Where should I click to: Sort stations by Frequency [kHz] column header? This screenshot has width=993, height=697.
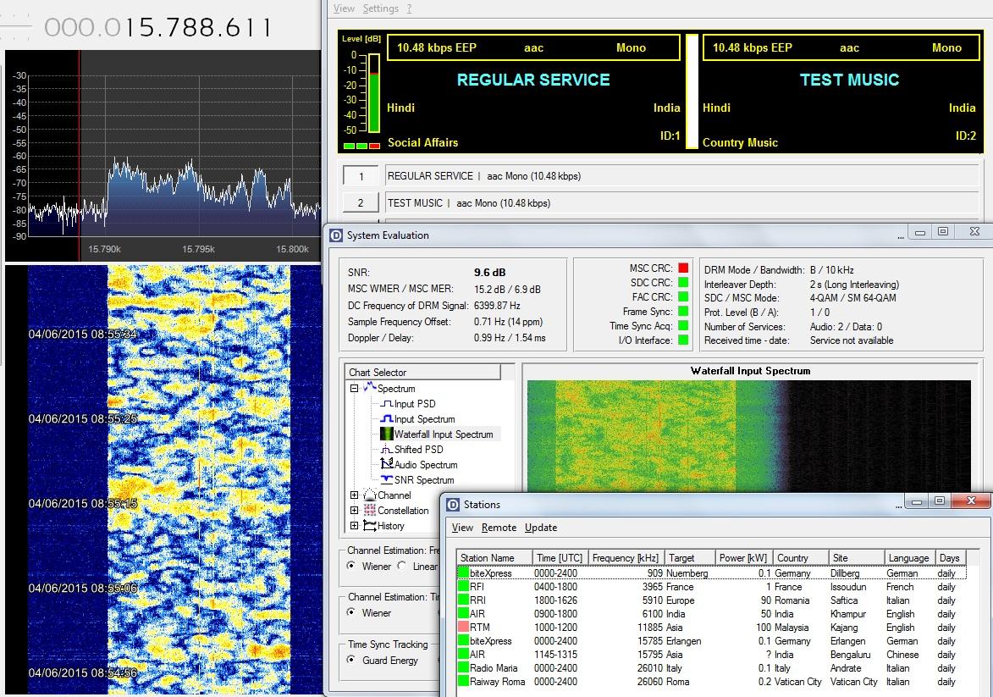click(625, 558)
